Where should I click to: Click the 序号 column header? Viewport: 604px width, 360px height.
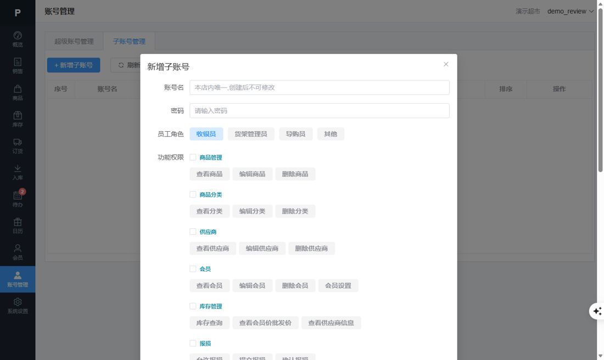[61, 89]
